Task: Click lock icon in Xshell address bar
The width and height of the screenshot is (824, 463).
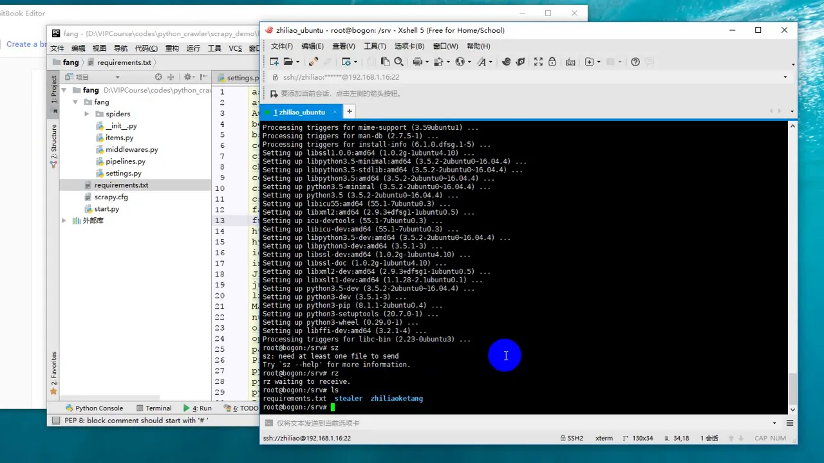Action: [x=276, y=77]
